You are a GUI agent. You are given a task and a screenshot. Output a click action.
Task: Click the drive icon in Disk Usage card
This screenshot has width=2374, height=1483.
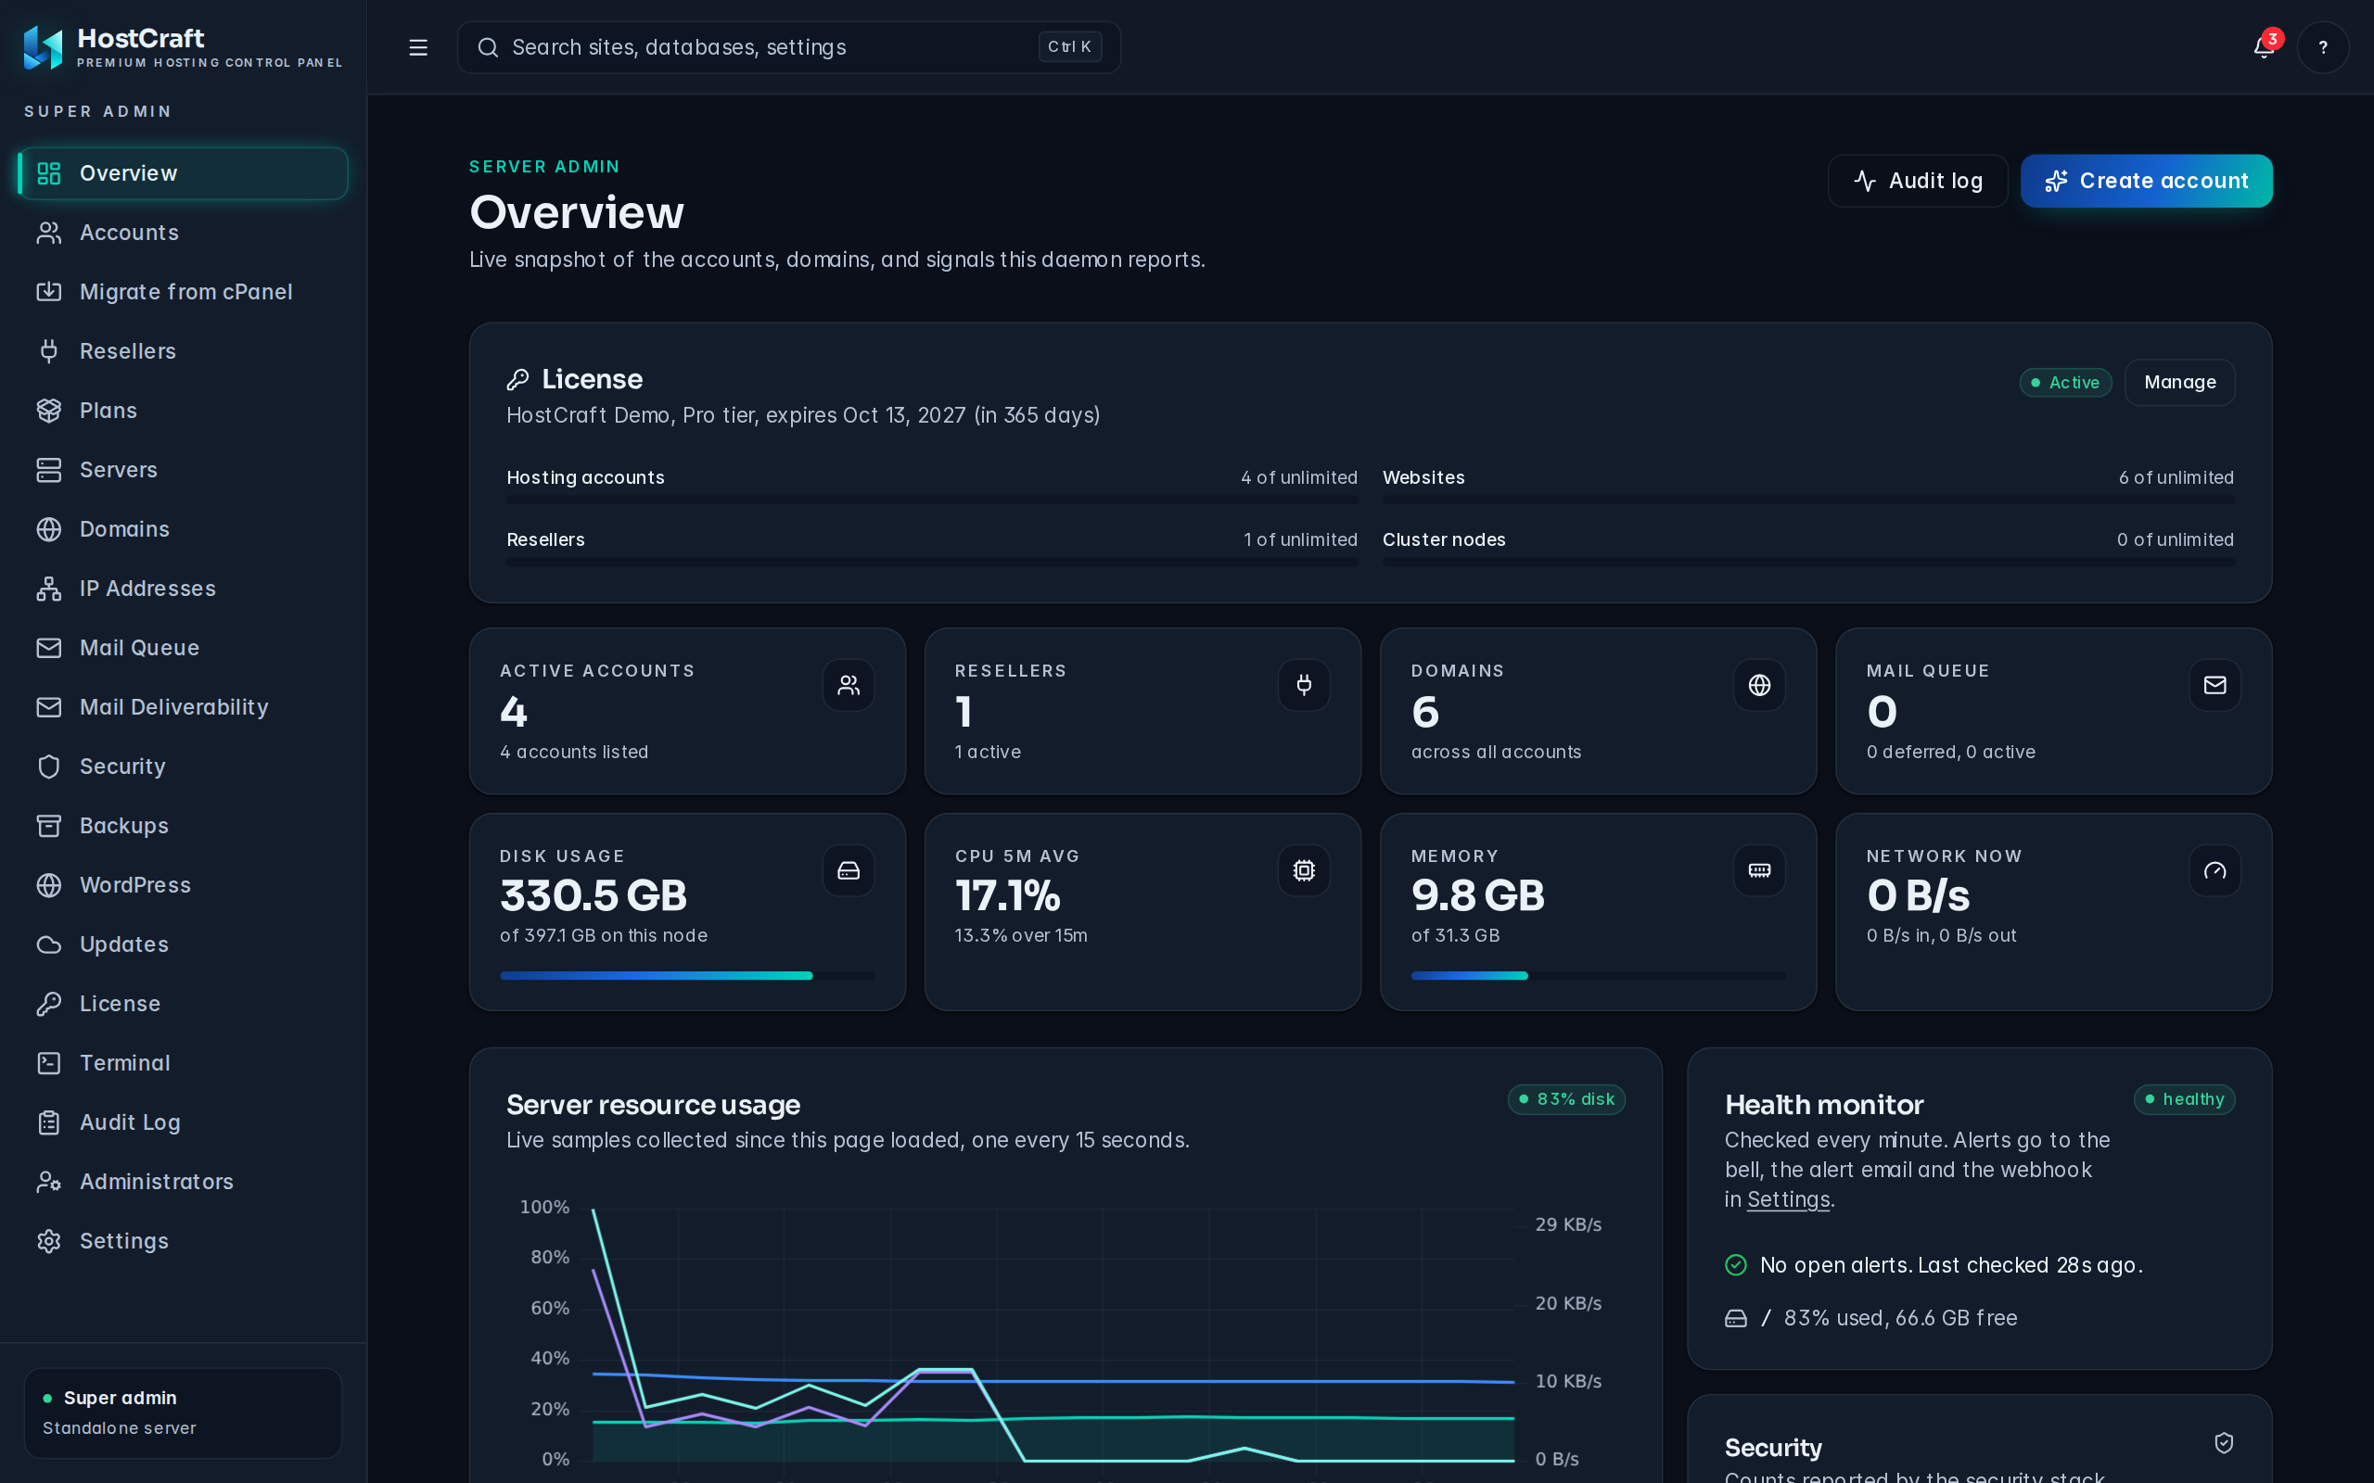(849, 870)
